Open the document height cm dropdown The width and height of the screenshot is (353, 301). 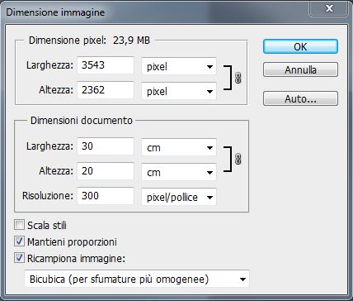(x=179, y=172)
